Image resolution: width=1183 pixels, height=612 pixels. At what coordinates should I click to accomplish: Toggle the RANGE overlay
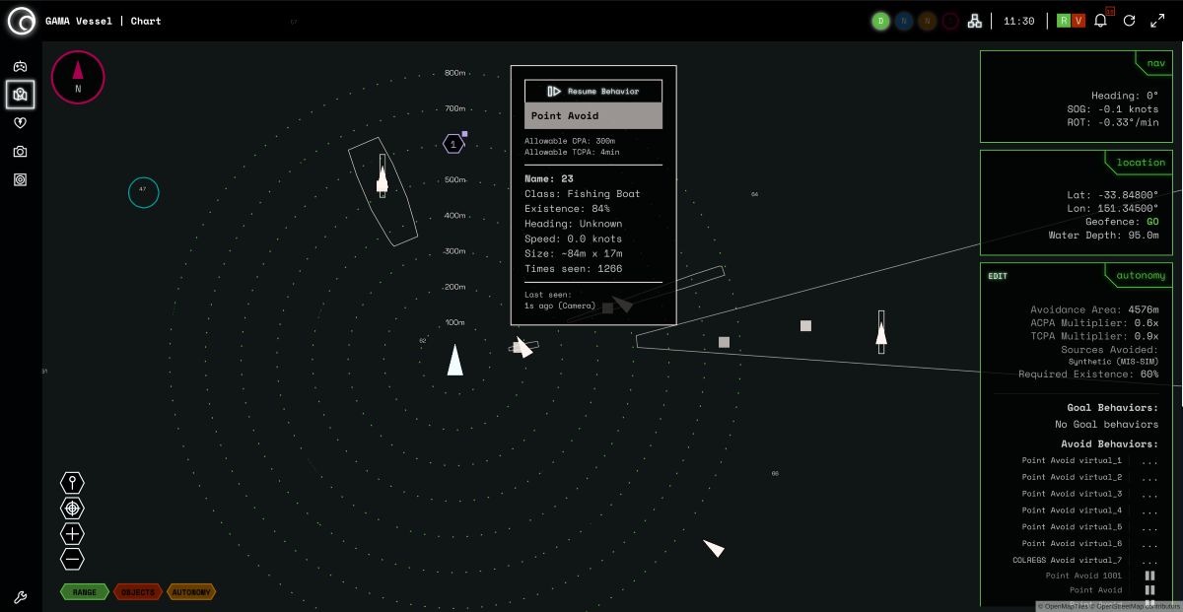(x=85, y=592)
